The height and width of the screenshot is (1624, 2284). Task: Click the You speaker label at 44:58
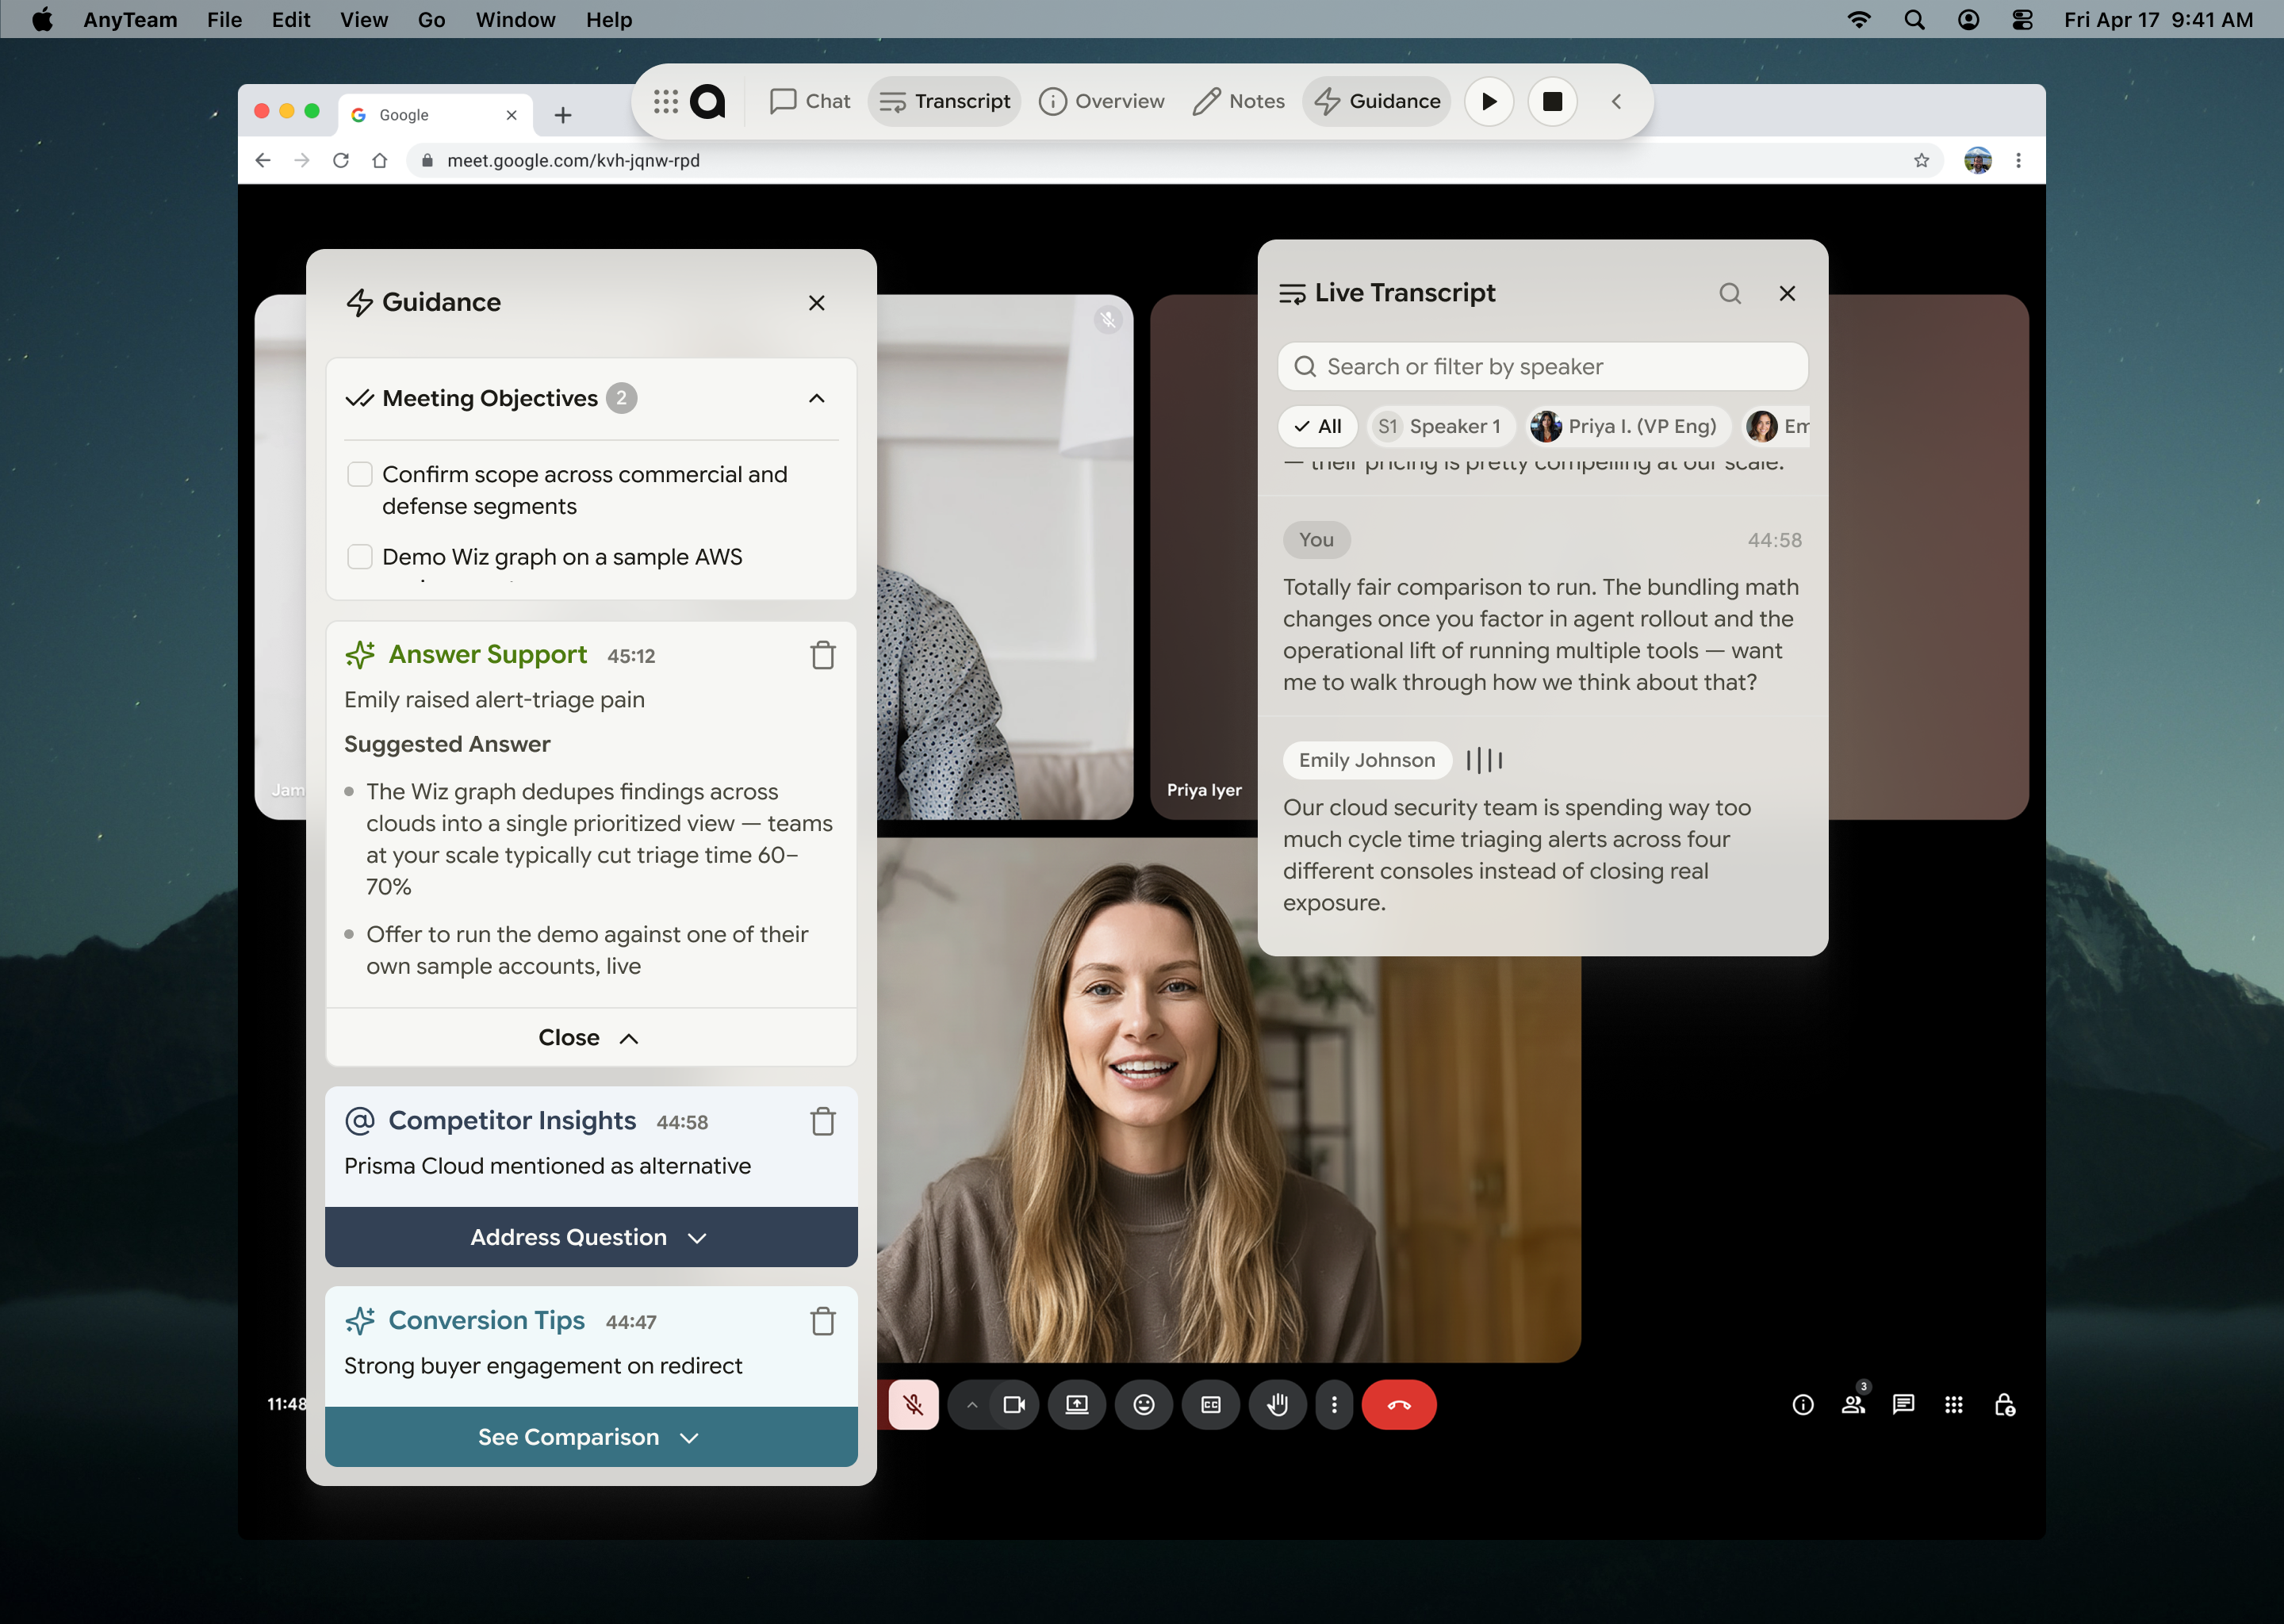point(1316,539)
